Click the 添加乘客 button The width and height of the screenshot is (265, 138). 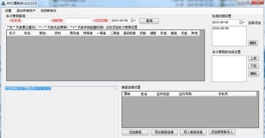pyautogui.click(x=135, y=132)
